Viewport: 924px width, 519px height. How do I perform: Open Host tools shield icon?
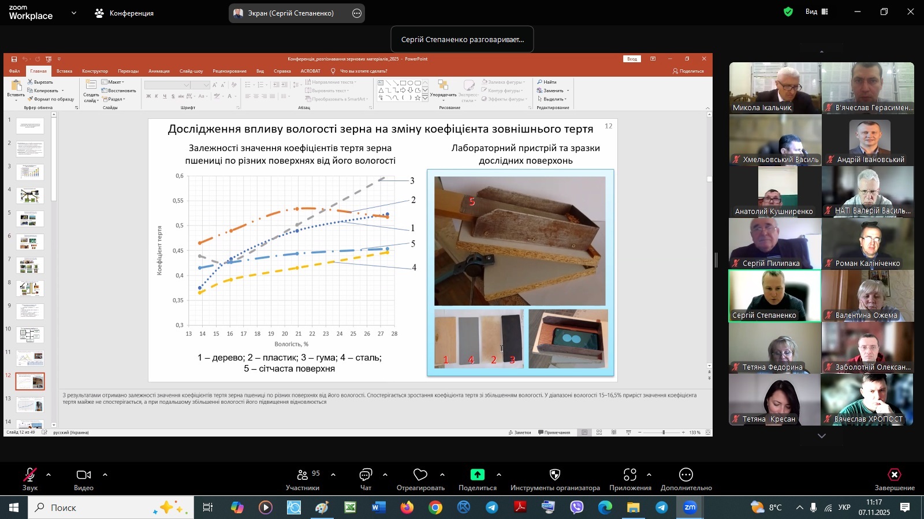[555, 475]
